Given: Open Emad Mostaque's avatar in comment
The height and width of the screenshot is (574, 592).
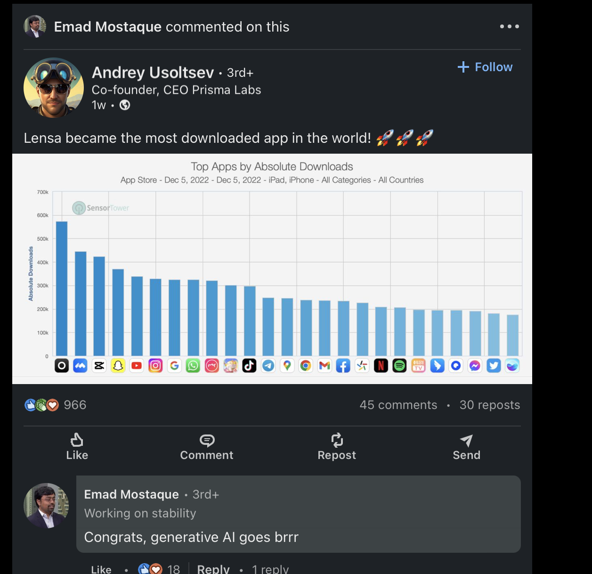Looking at the screenshot, I should pos(46,505).
